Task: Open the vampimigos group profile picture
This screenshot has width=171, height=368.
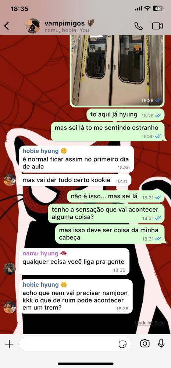Action: point(33,26)
